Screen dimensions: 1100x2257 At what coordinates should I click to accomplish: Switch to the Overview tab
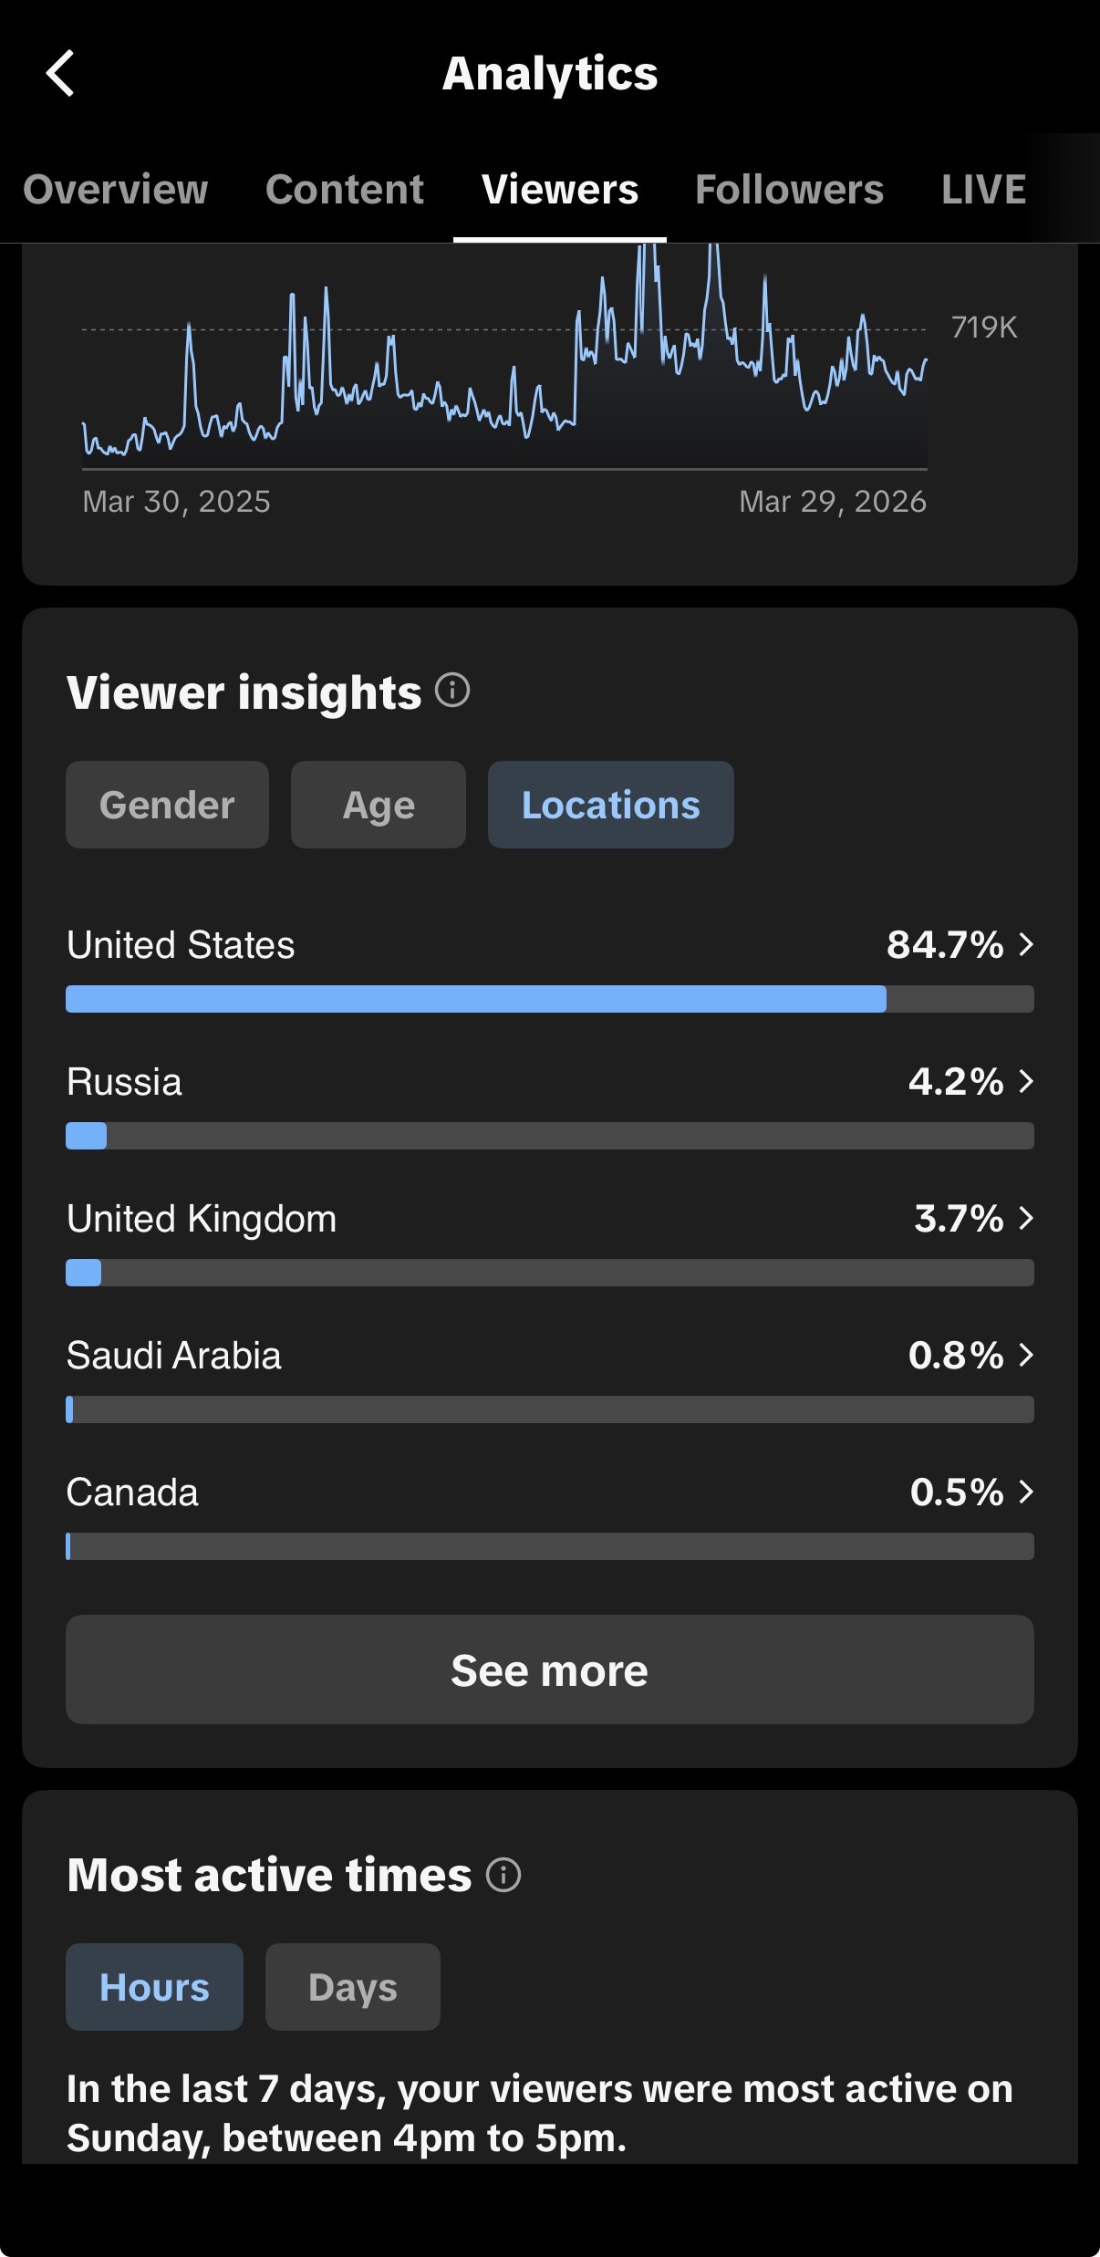(116, 190)
